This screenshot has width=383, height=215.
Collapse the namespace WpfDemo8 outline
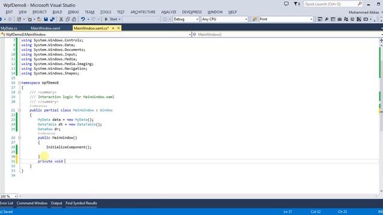[19, 82]
